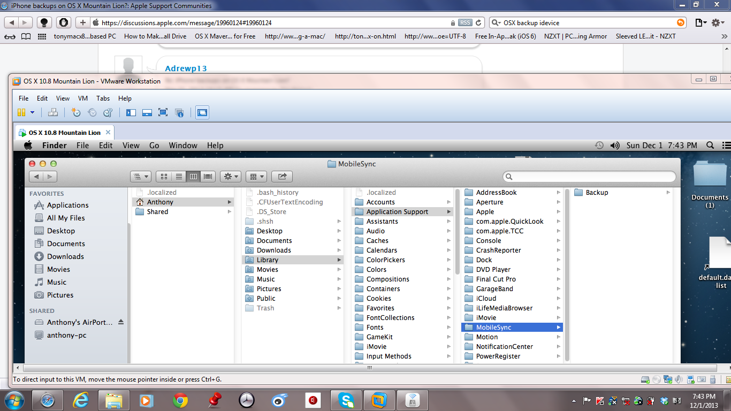Click the Library column vertical scrollbar
731x411 pixels.
click(457, 231)
